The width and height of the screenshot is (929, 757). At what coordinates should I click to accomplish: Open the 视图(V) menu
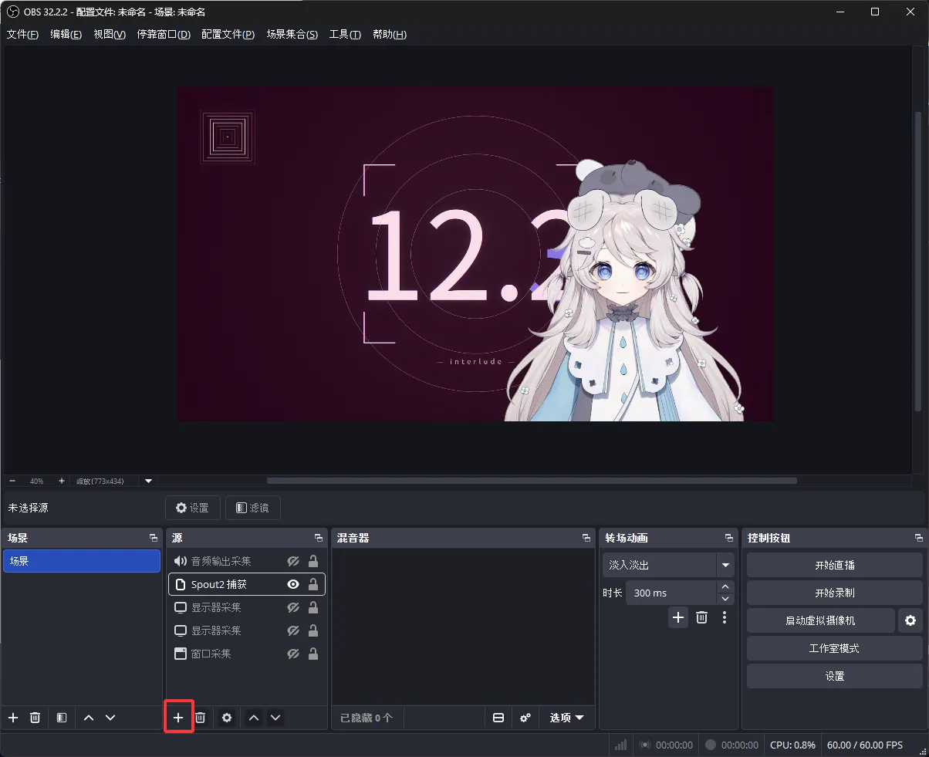click(x=110, y=34)
